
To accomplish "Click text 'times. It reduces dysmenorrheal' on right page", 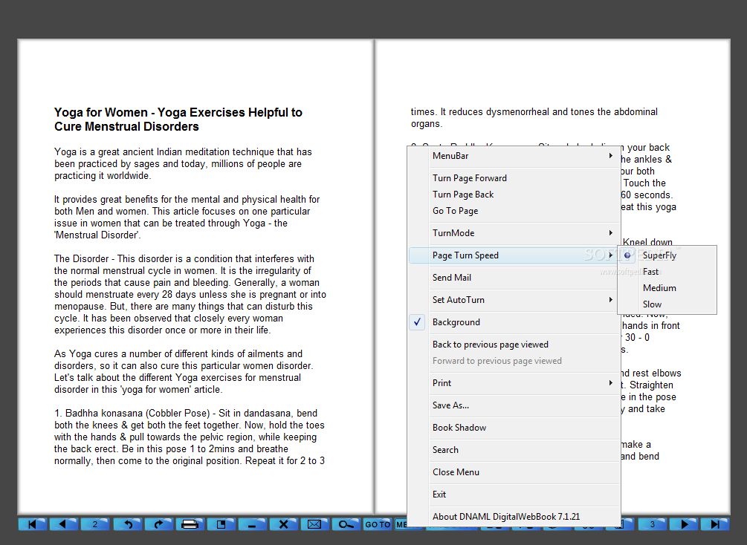I will tap(534, 117).
